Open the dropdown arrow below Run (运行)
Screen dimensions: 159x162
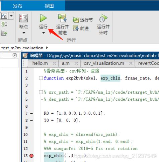coord(44,33)
